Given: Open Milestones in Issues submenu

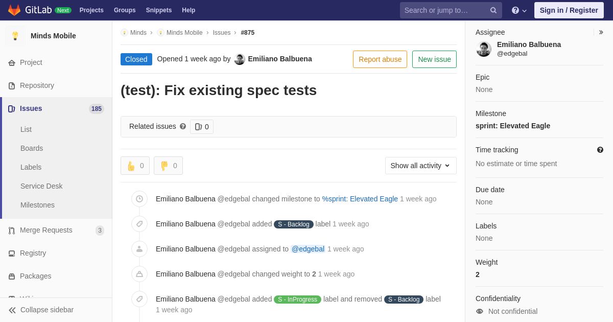Looking at the screenshot, I should 37,205.
